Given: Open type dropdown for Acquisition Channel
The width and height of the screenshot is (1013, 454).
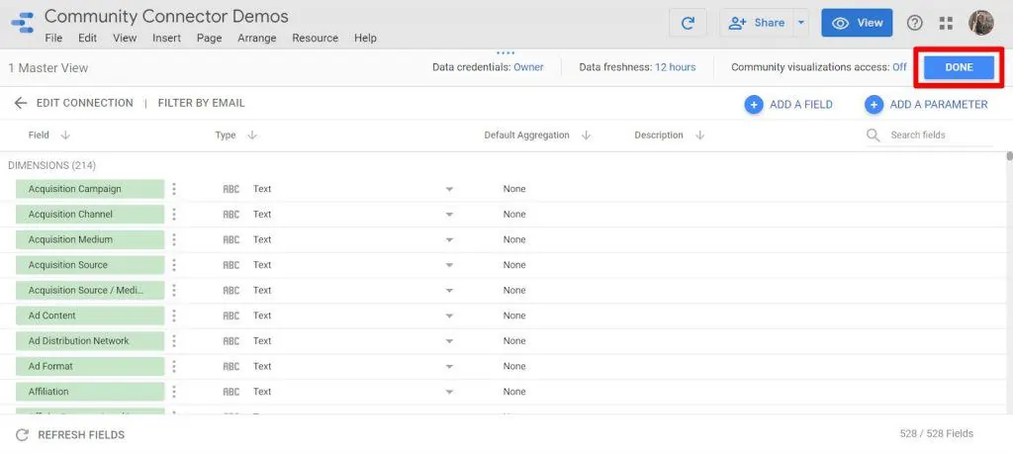Looking at the screenshot, I should (449, 215).
